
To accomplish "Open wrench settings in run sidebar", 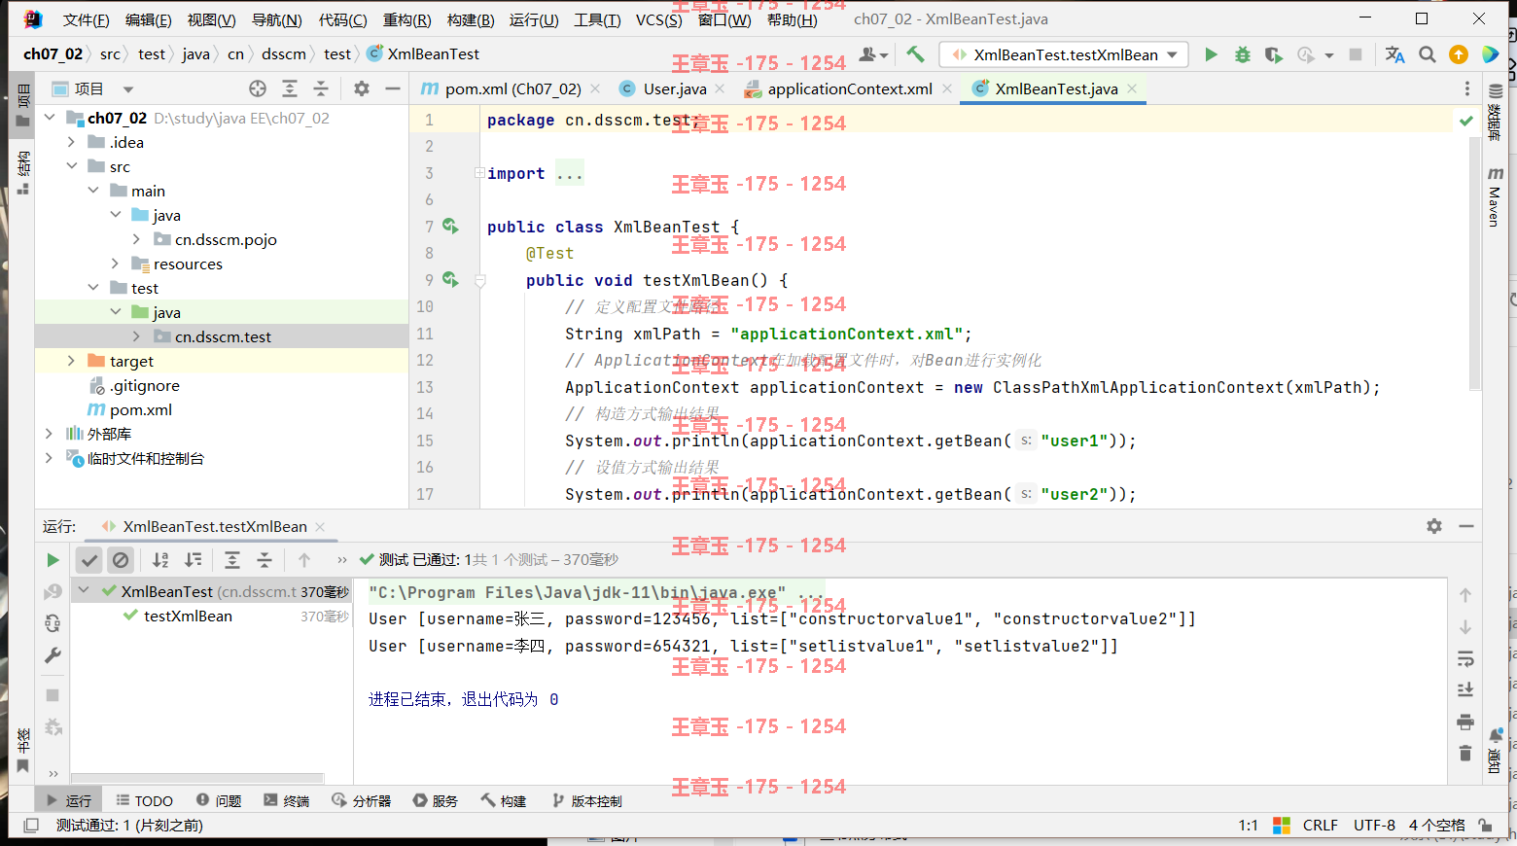I will tap(53, 655).
